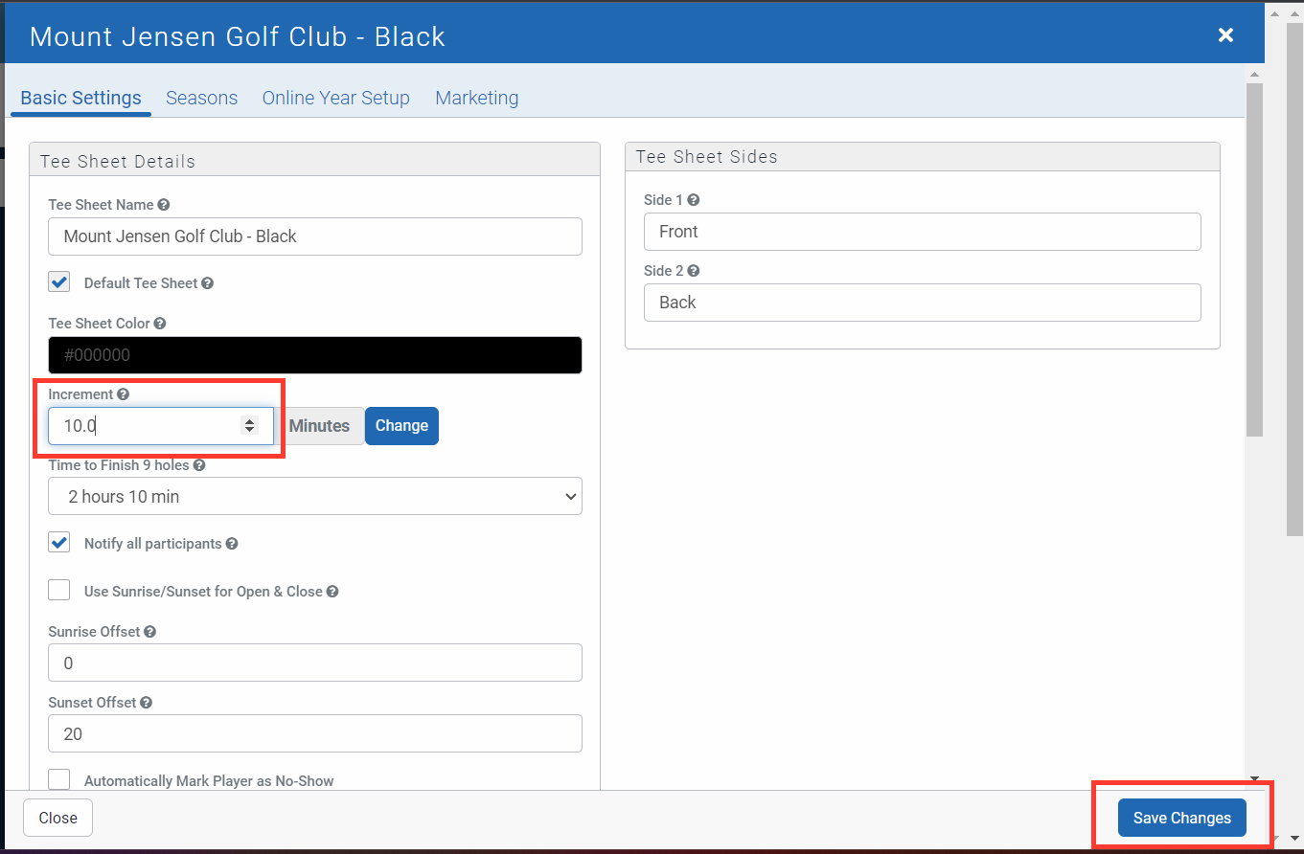Click help icon beside Tee Sheet Name
This screenshot has height=854, width=1304.
(164, 205)
